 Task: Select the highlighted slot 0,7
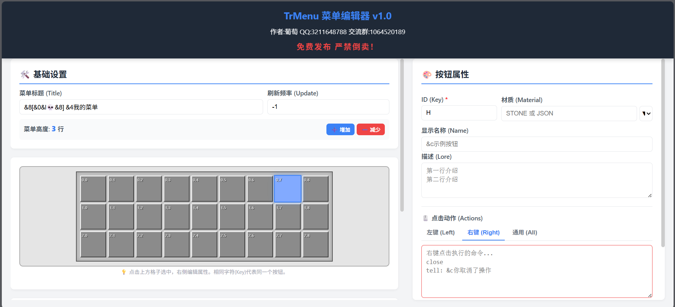click(288, 189)
